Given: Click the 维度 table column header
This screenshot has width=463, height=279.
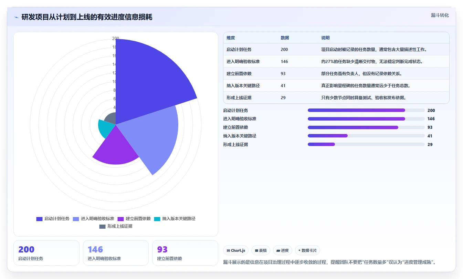Looking at the screenshot, I should [231, 38].
